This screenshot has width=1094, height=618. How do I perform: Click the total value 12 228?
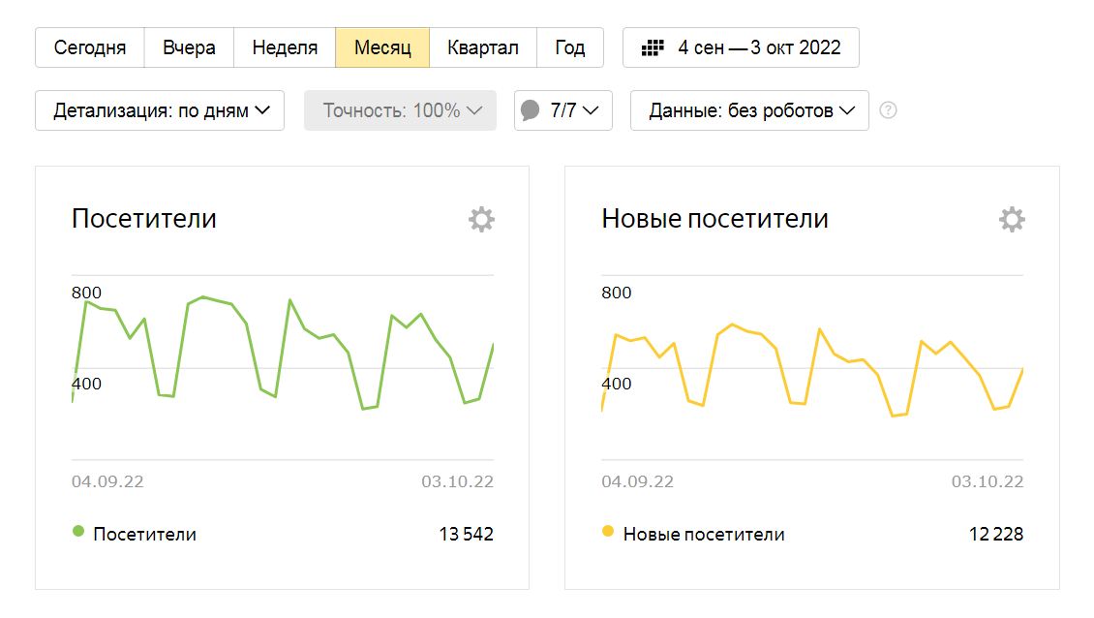(995, 534)
